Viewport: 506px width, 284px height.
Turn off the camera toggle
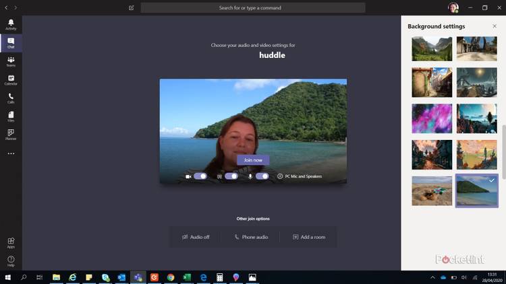pyautogui.click(x=200, y=176)
